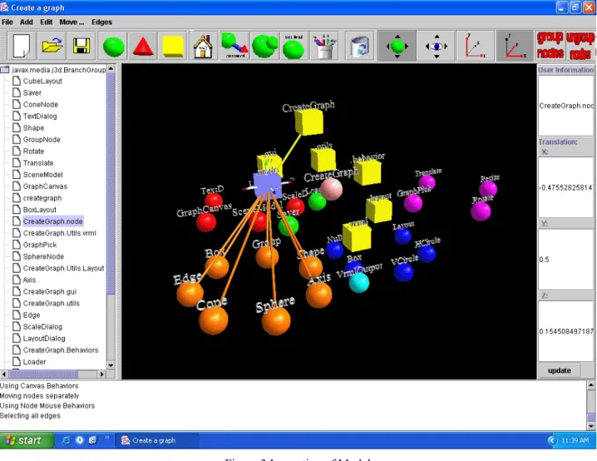Image resolution: width=597 pixels, height=461 pixels.
Task: Open the Move ... menu
Action: pos(72,22)
